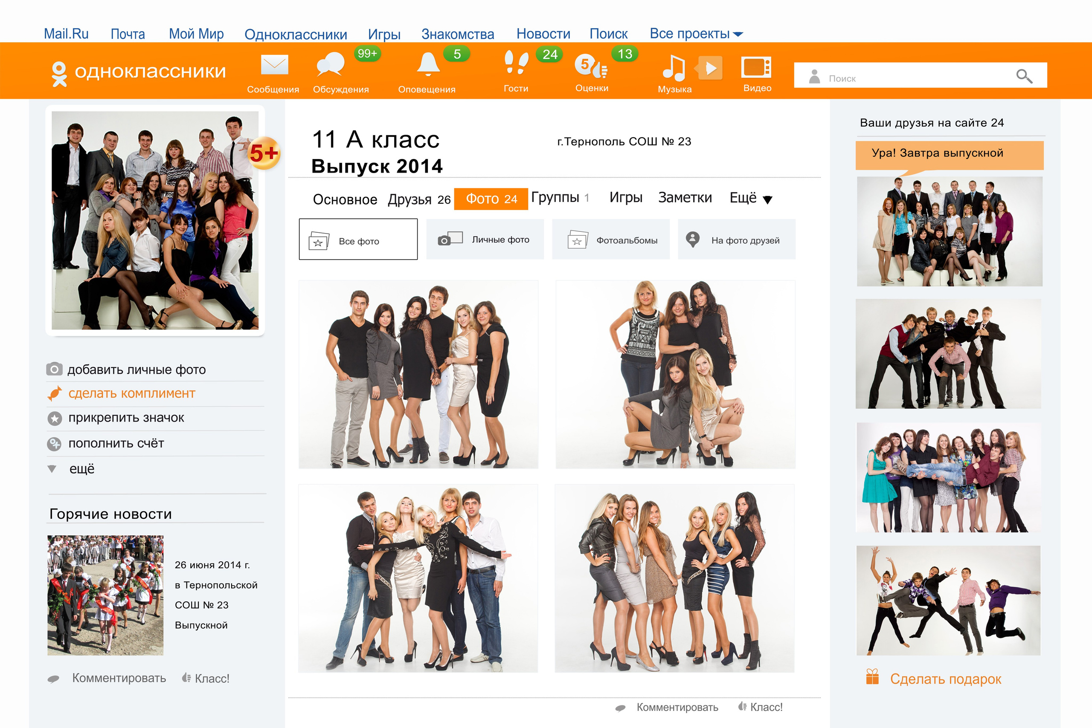
Task: Click the search magnifier icon
Action: (1024, 76)
